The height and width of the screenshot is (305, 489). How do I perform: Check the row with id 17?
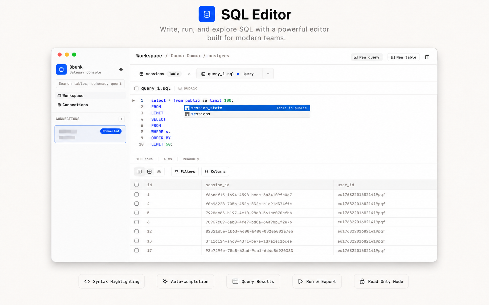click(x=137, y=250)
